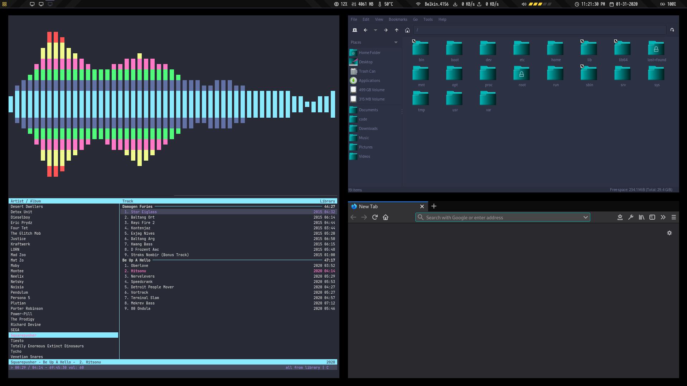The width and height of the screenshot is (687, 386).
Task: Select the root locked folder
Action: point(522,76)
